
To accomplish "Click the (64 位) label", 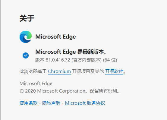I will 110,60.
